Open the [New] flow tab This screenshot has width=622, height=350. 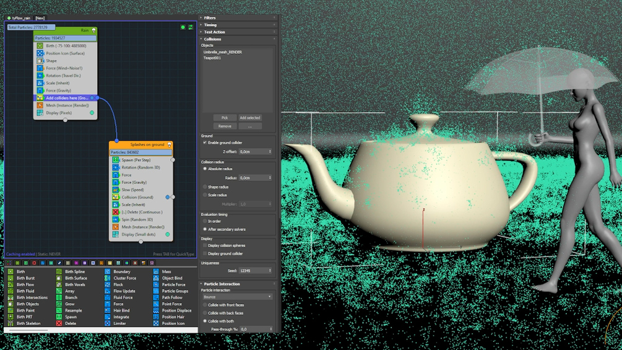point(40,18)
